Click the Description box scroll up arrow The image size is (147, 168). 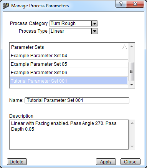pos(132,123)
